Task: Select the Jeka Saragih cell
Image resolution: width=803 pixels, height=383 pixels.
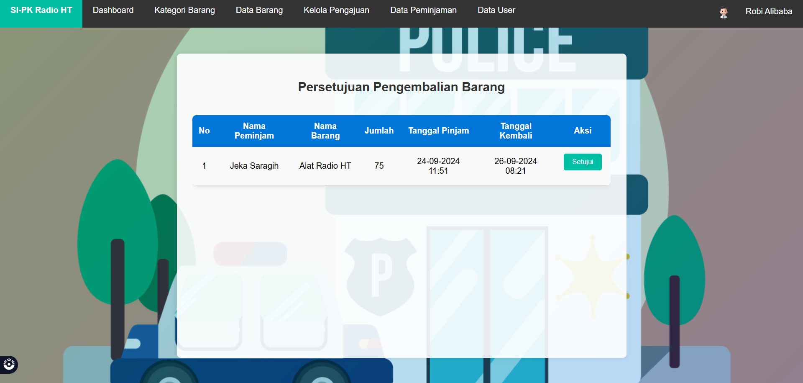Action: [x=254, y=166]
